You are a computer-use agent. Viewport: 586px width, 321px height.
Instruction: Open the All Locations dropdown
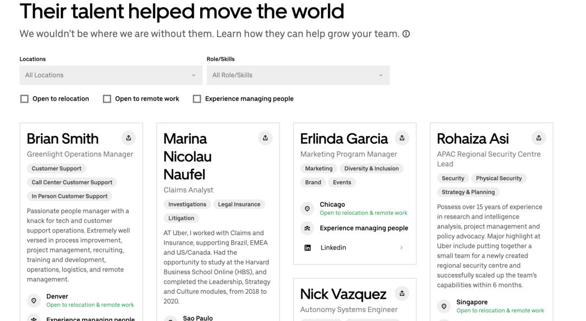(111, 75)
